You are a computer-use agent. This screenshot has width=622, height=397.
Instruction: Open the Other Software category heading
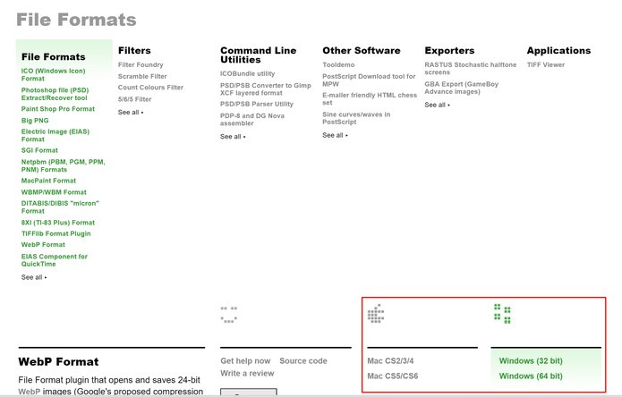click(x=362, y=51)
